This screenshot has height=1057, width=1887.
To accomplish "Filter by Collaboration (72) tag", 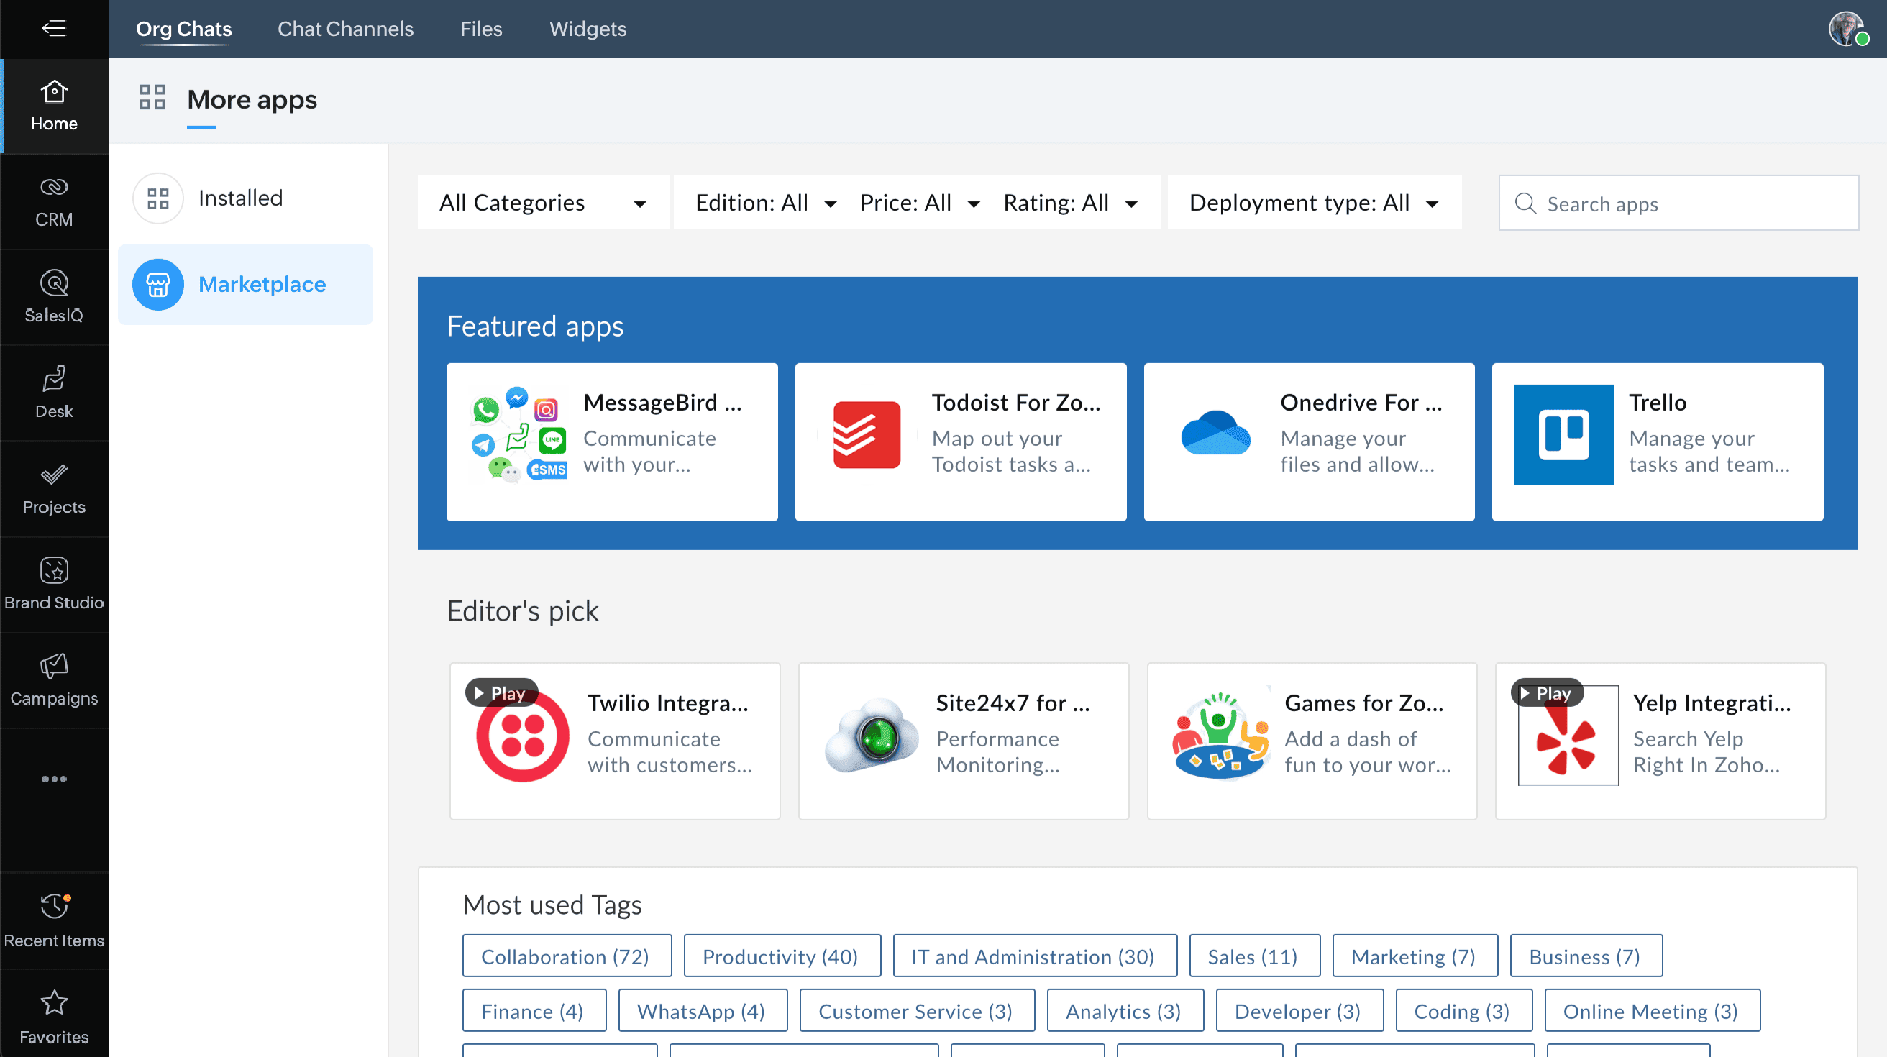I will [x=565, y=956].
